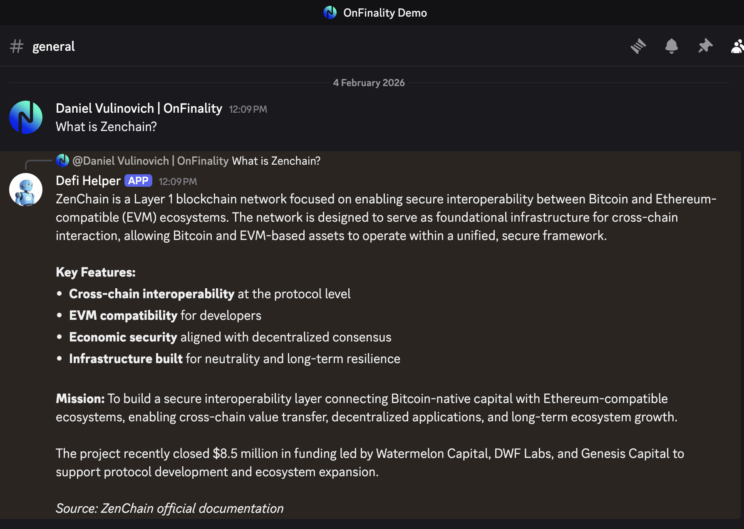The image size is (744, 529).
Task: Click Daniel Vulinovich's username on his message
Action: click(139, 109)
